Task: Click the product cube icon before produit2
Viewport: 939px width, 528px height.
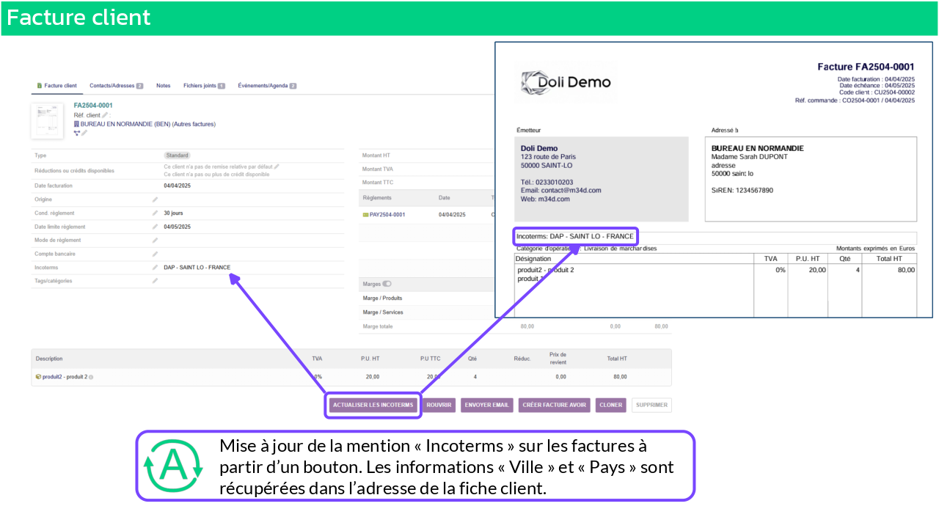Action: 38,377
